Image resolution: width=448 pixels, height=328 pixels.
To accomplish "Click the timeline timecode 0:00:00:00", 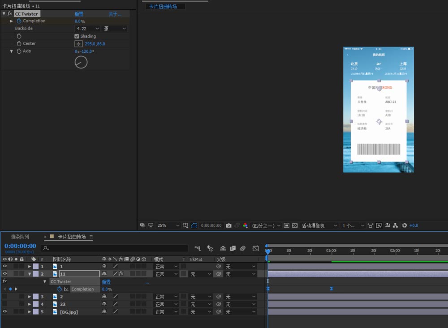I will pos(20,246).
